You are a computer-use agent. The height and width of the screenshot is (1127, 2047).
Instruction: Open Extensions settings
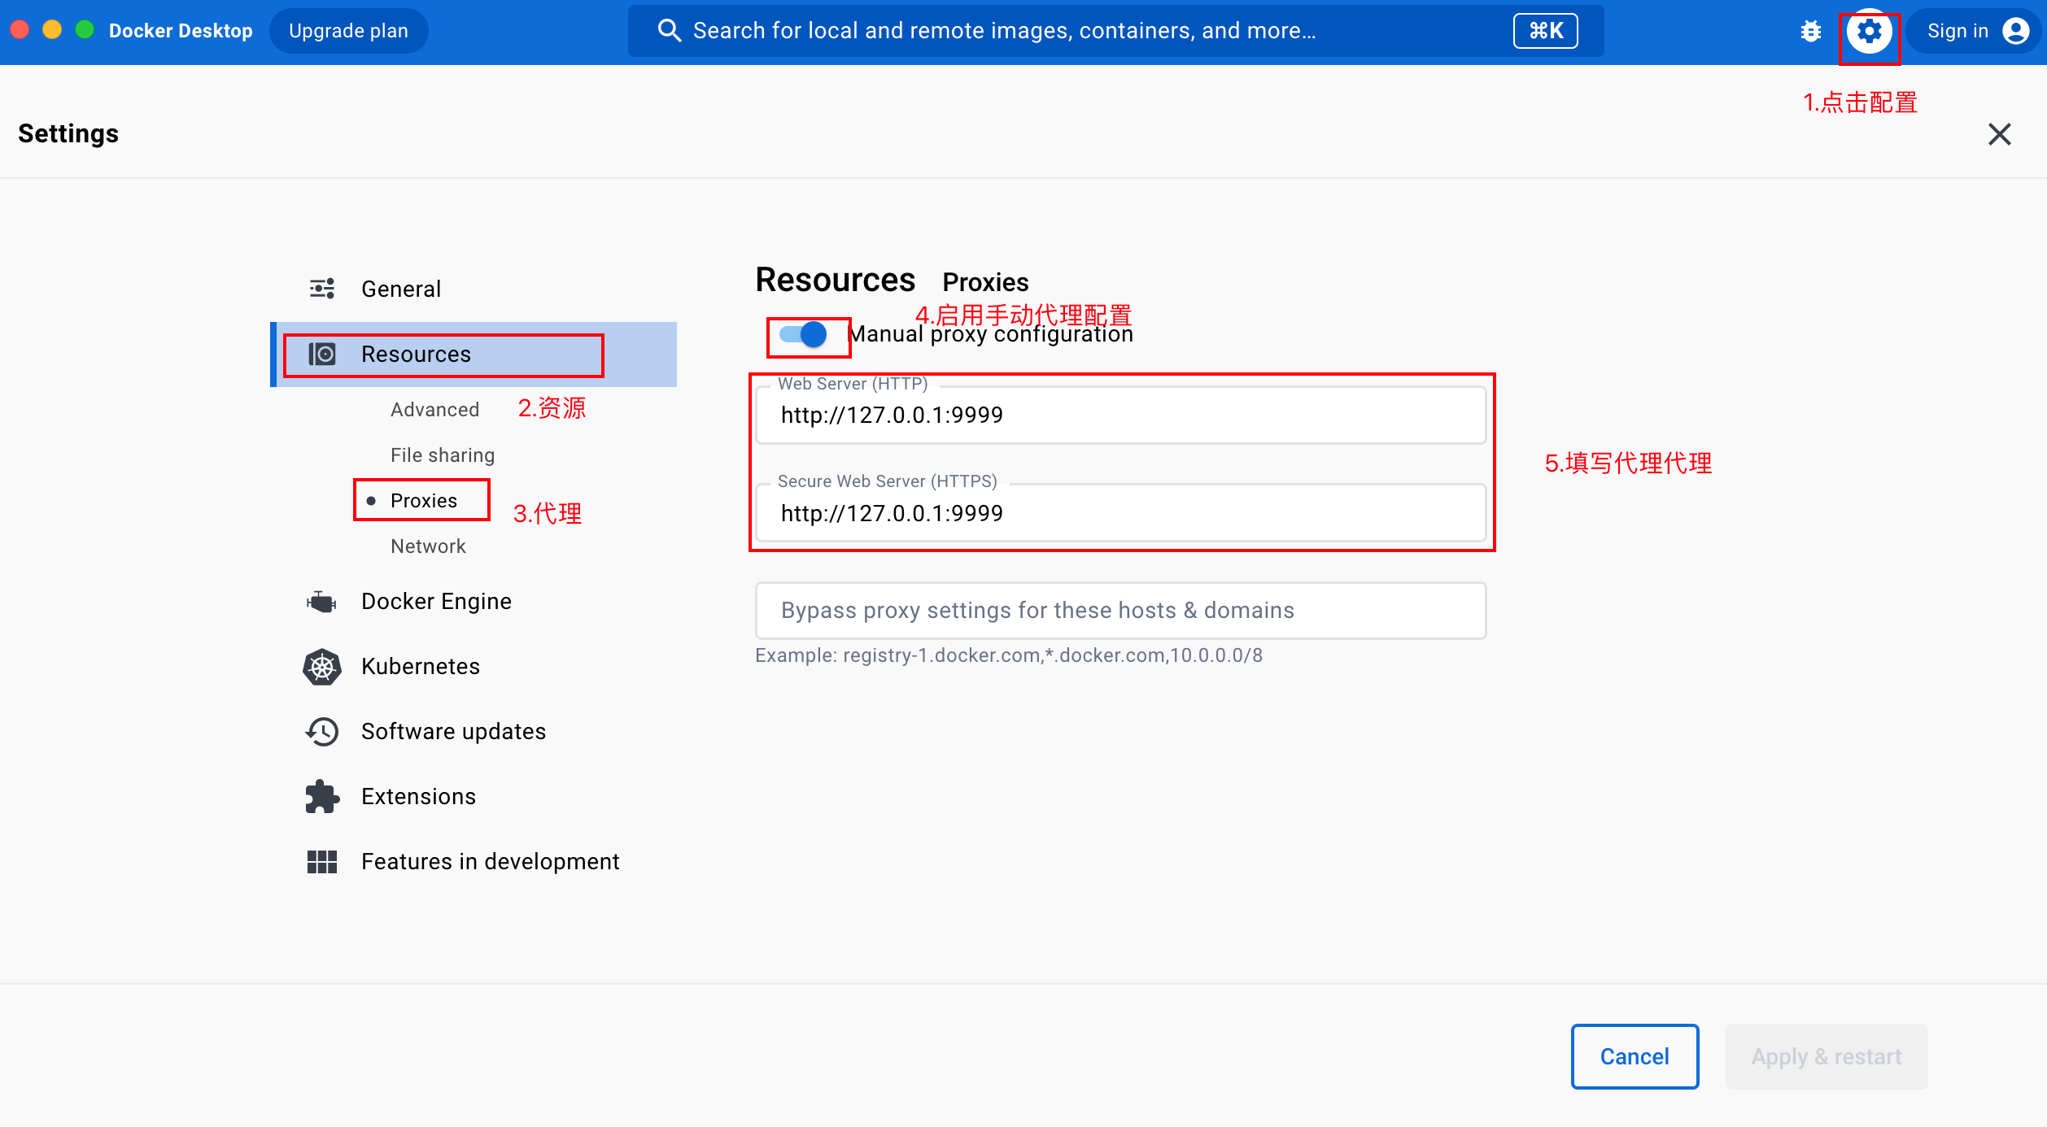click(474, 797)
